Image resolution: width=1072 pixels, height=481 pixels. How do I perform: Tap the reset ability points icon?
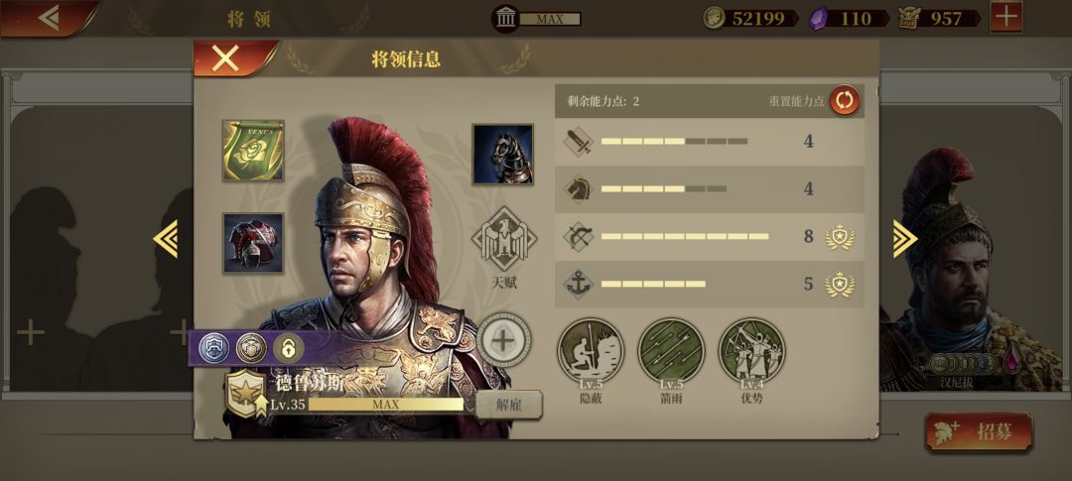845,100
